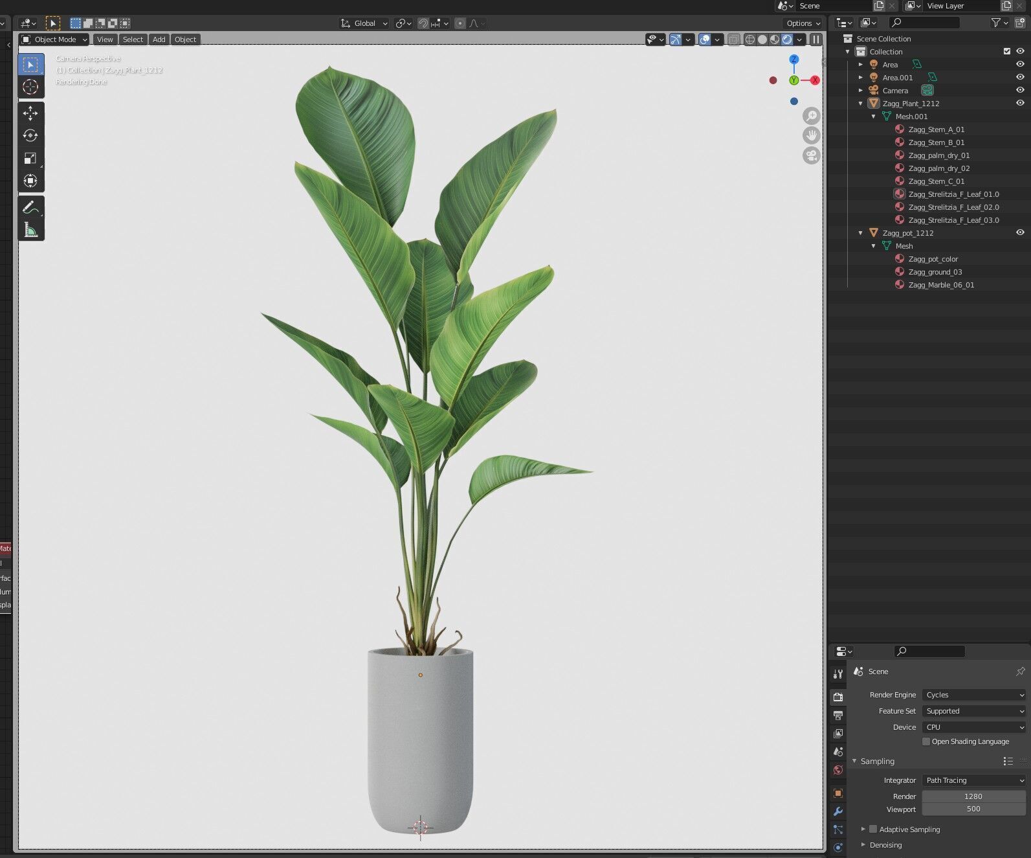This screenshot has height=858, width=1031.
Task: Choose the Move tool
Action: click(x=30, y=113)
